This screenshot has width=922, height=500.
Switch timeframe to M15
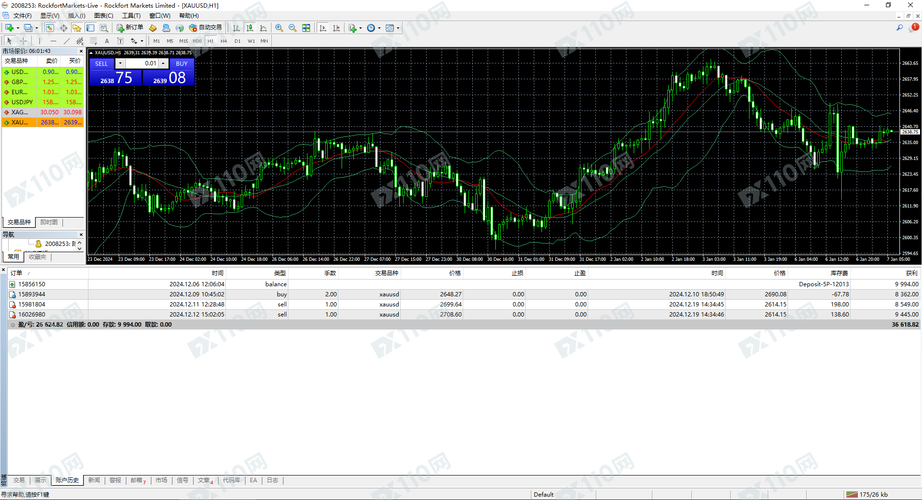click(x=184, y=41)
